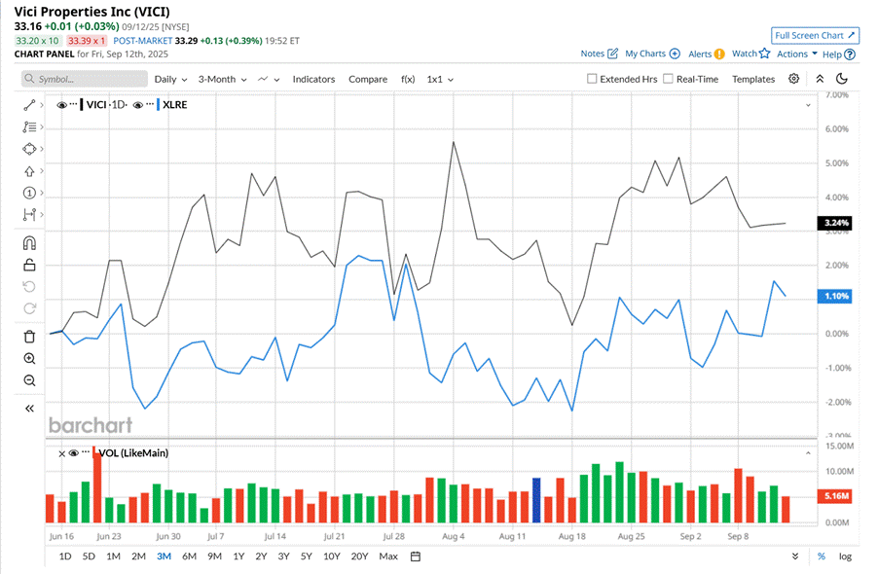
Task: Enable the Real-Time checkbox
Action: tap(668, 79)
